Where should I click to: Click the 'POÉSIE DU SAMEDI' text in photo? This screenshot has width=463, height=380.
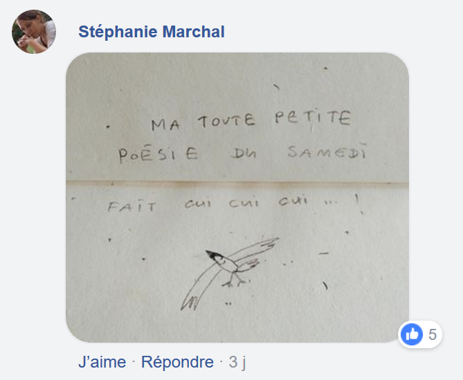(242, 153)
